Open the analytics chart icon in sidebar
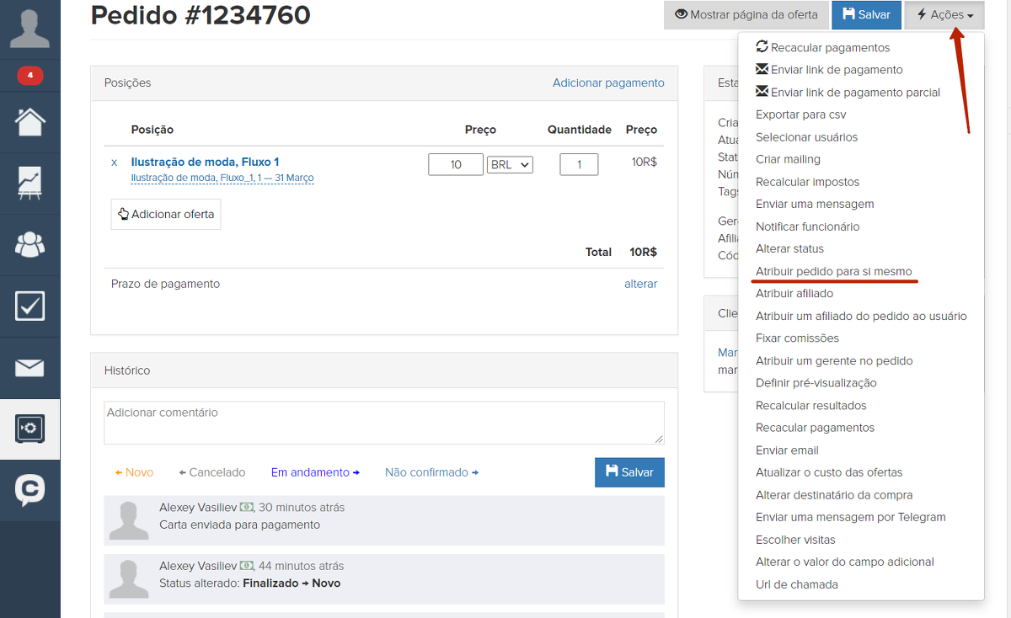Screen dimensions: 1011x618 [29, 183]
